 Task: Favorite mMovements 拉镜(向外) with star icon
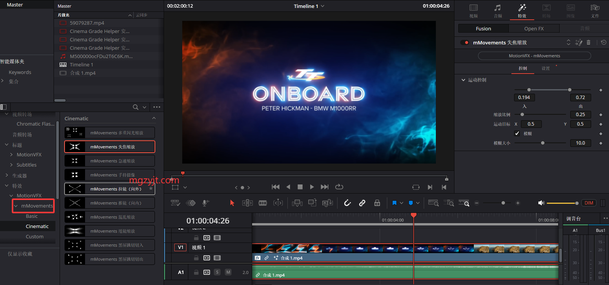coord(151,189)
